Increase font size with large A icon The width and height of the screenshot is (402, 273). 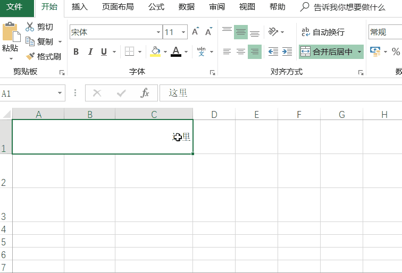pyautogui.click(x=195, y=31)
